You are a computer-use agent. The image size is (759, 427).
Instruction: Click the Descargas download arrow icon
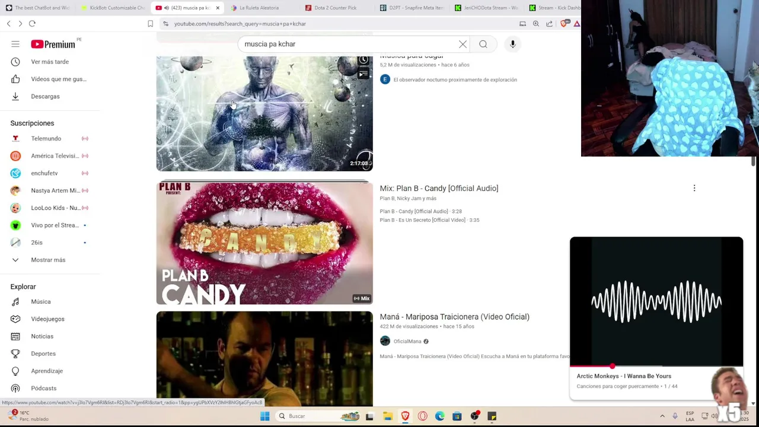[x=15, y=96]
